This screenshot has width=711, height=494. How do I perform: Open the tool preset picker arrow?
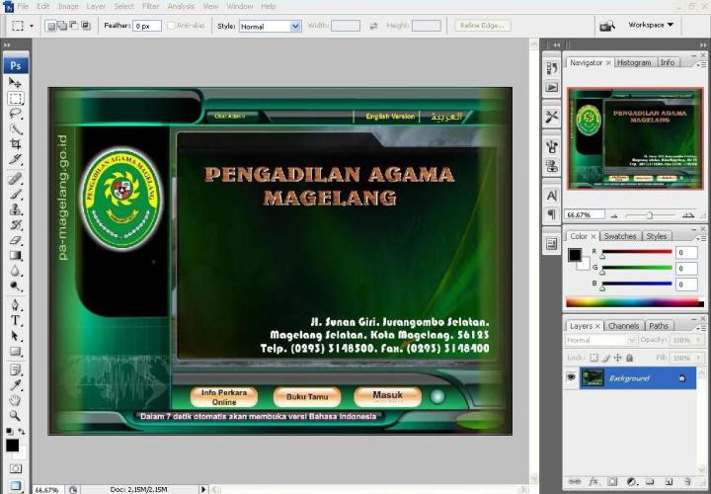pos(32,26)
